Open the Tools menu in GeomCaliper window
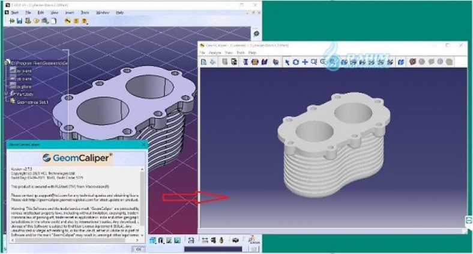The image size is (473, 254). click(x=241, y=53)
